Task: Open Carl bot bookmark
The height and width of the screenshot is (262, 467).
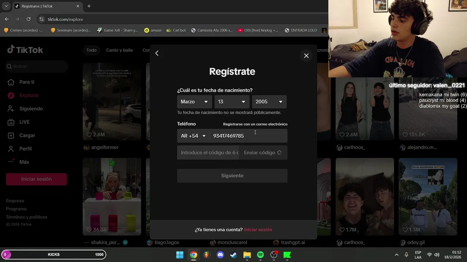Action: click(176, 30)
